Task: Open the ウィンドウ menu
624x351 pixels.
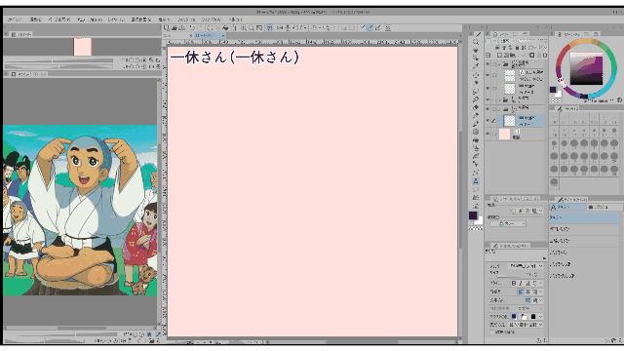Action: [211, 19]
